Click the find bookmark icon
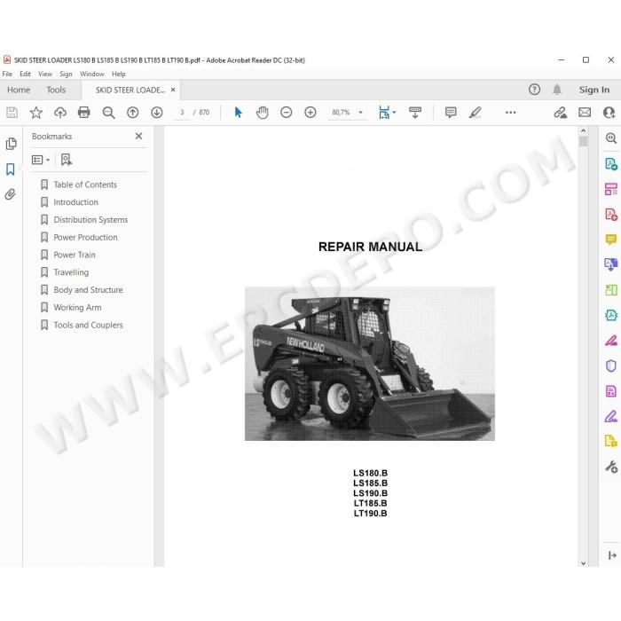 coord(67,160)
